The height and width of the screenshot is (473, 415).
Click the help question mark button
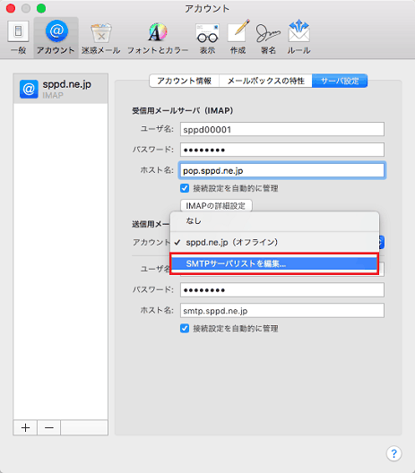tap(393, 453)
